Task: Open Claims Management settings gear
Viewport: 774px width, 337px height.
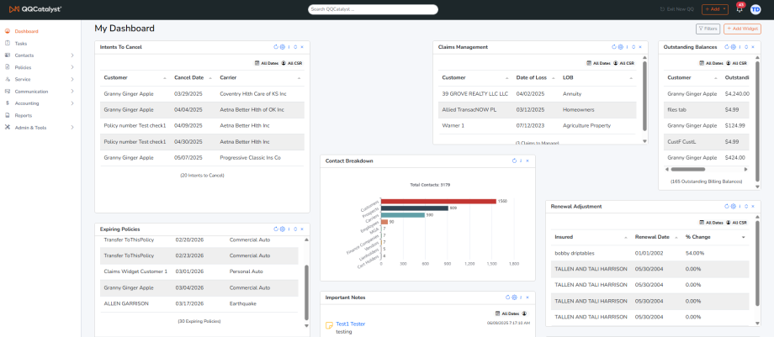Action: (621, 47)
